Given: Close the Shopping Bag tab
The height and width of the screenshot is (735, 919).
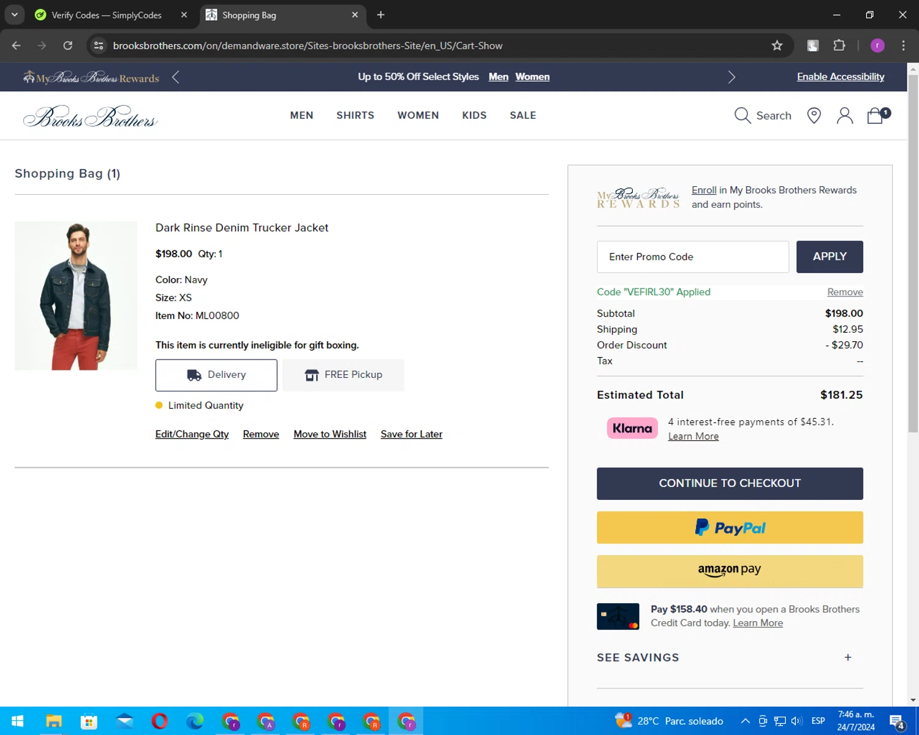Looking at the screenshot, I should [x=355, y=15].
